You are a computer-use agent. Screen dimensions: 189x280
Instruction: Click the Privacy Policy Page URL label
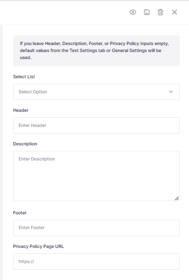(38, 246)
